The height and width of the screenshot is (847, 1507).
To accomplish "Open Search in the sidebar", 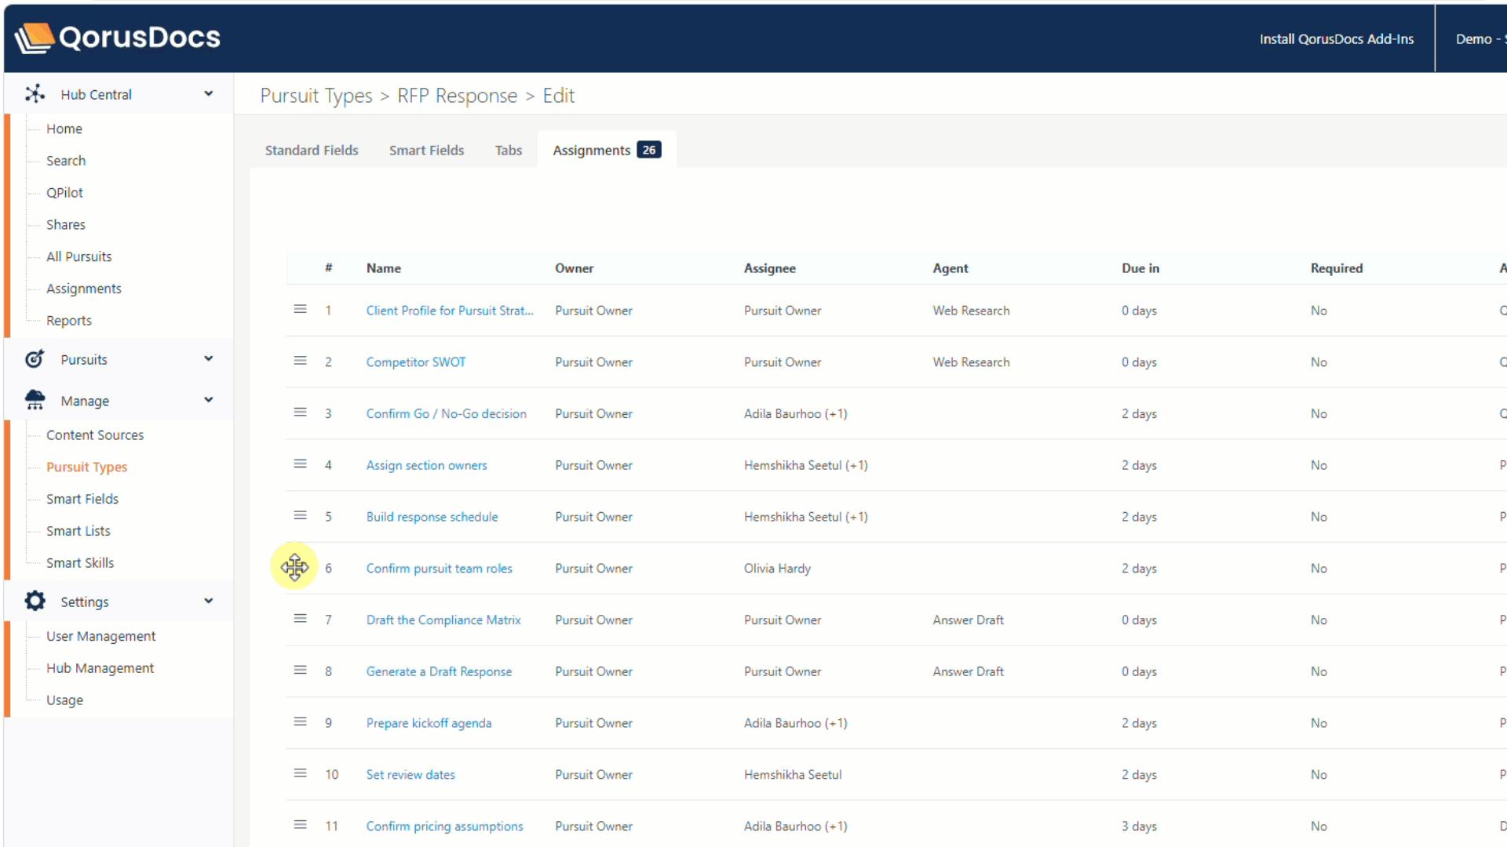I will (x=66, y=161).
